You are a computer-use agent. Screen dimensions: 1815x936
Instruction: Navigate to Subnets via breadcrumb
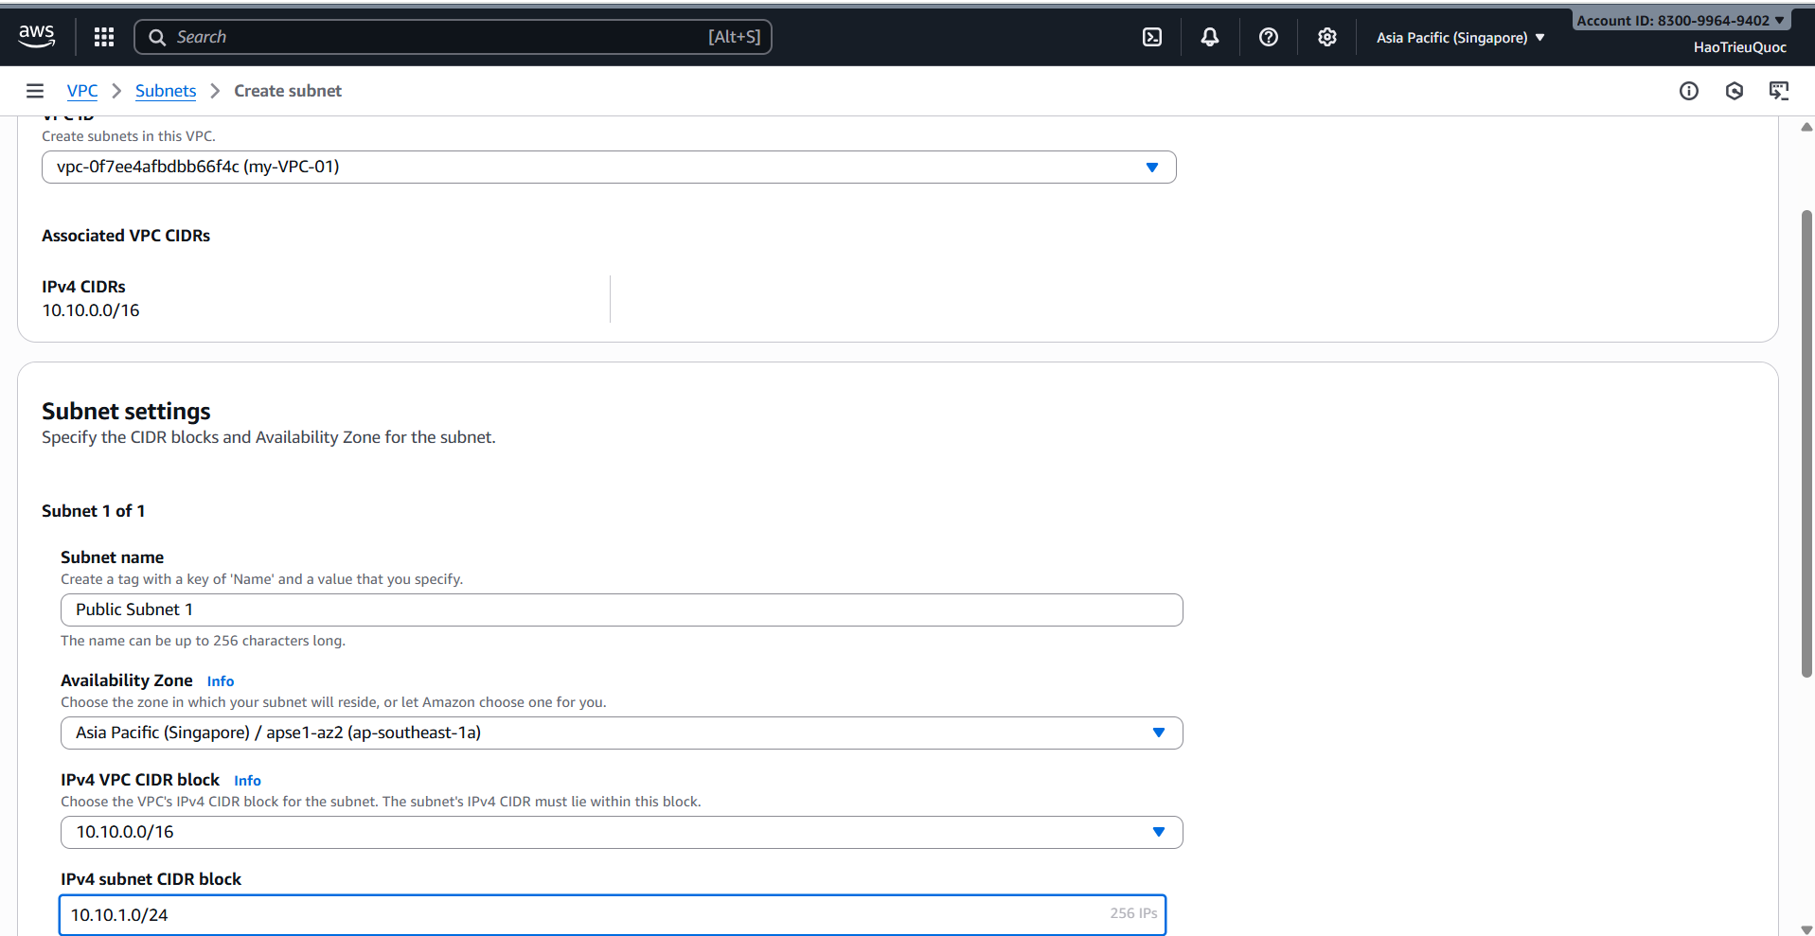(x=165, y=90)
